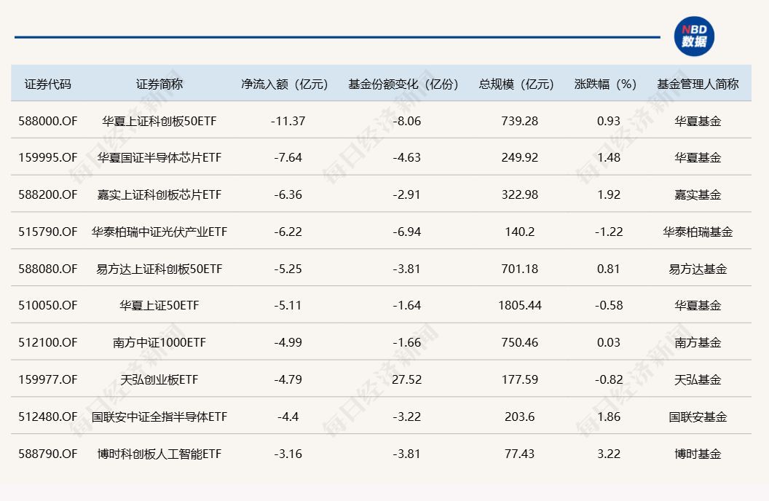Click the NBD数据 logo icon
Screen dimensions: 769x501
(x=693, y=36)
